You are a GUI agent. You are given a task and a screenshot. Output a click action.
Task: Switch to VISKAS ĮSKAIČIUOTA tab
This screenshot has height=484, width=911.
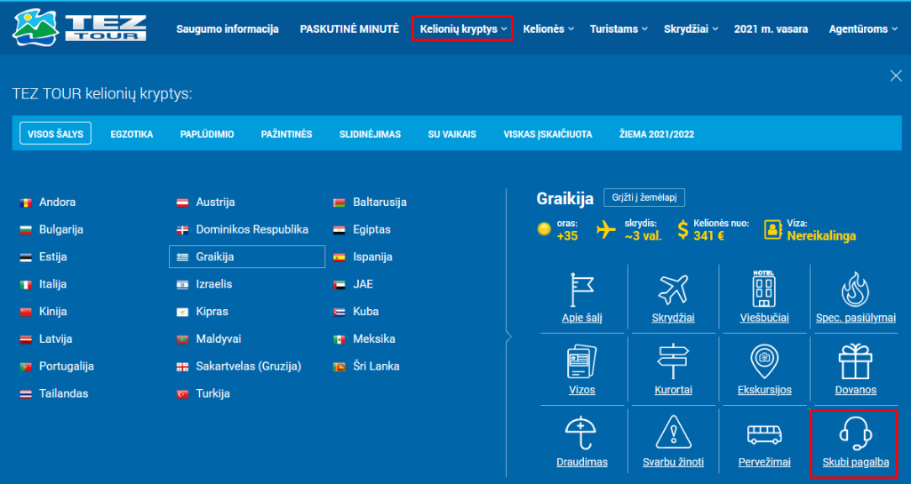pos(547,134)
